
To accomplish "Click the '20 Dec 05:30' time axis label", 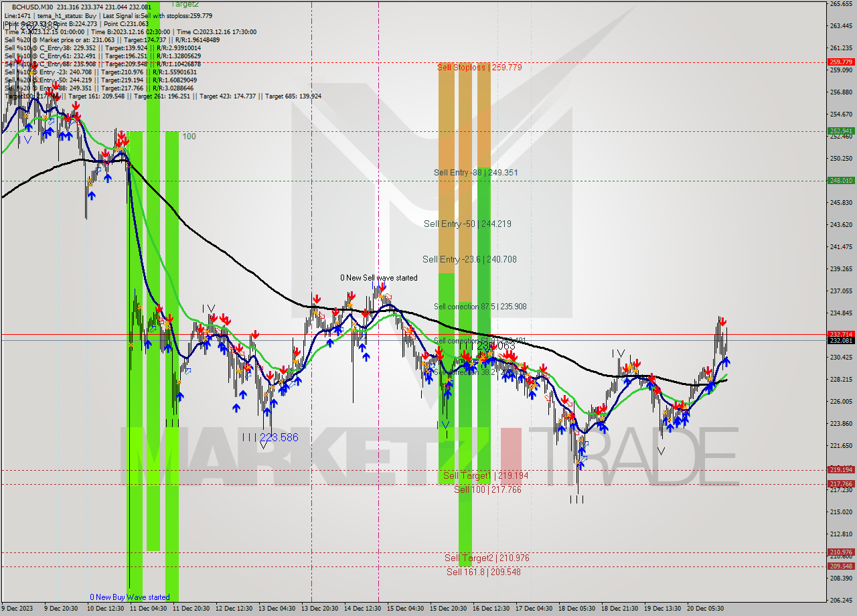I will coord(704,609).
